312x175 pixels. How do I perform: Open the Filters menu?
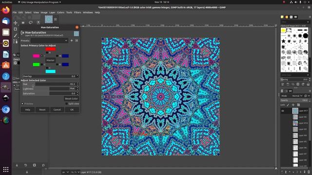[78, 12]
